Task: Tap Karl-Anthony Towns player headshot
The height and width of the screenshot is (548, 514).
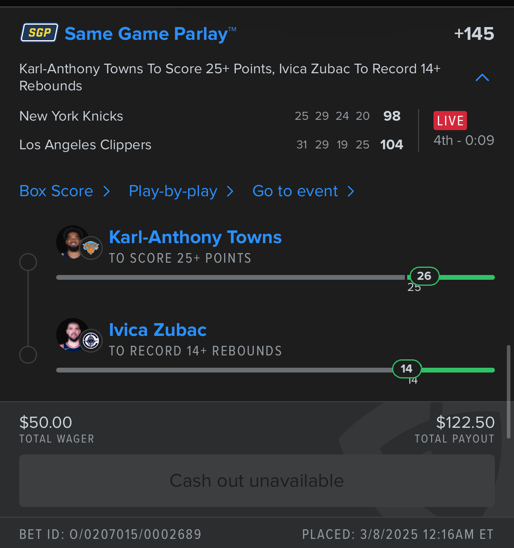Action: point(73,242)
